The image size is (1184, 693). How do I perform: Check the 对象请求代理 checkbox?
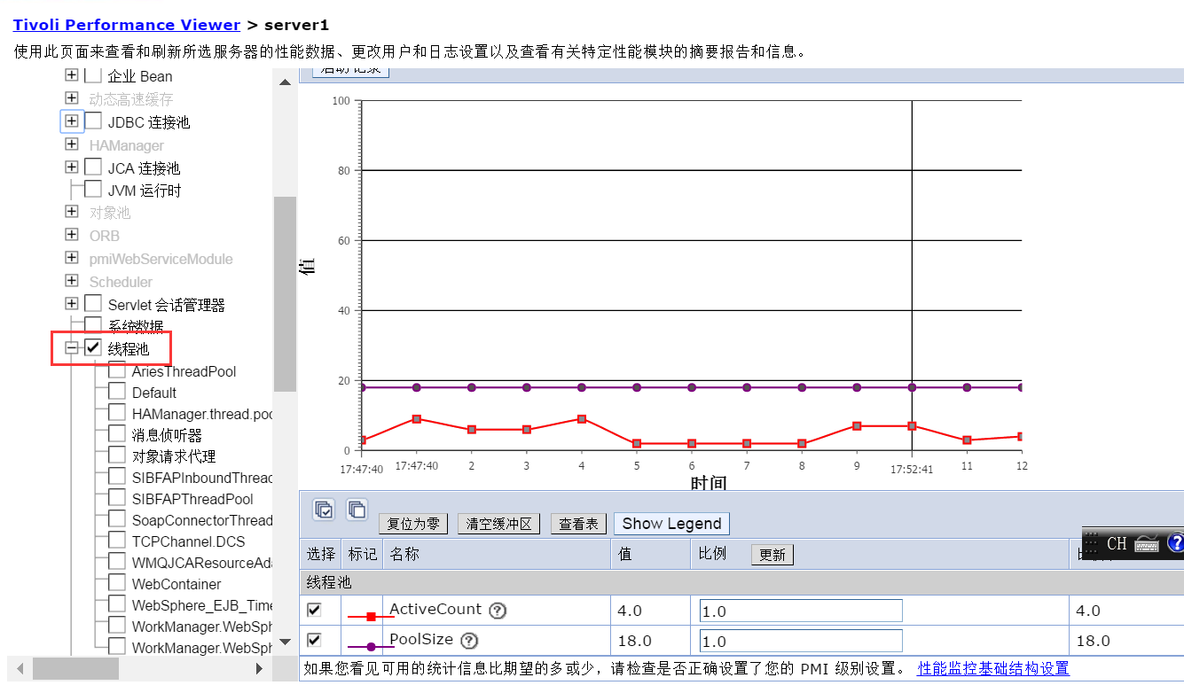point(117,456)
